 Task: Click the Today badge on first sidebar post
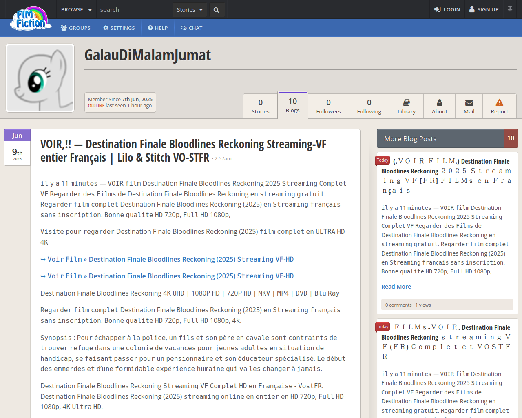point(383,160)
